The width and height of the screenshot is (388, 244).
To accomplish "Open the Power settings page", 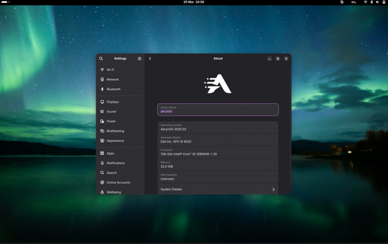I will coord(120,121).
